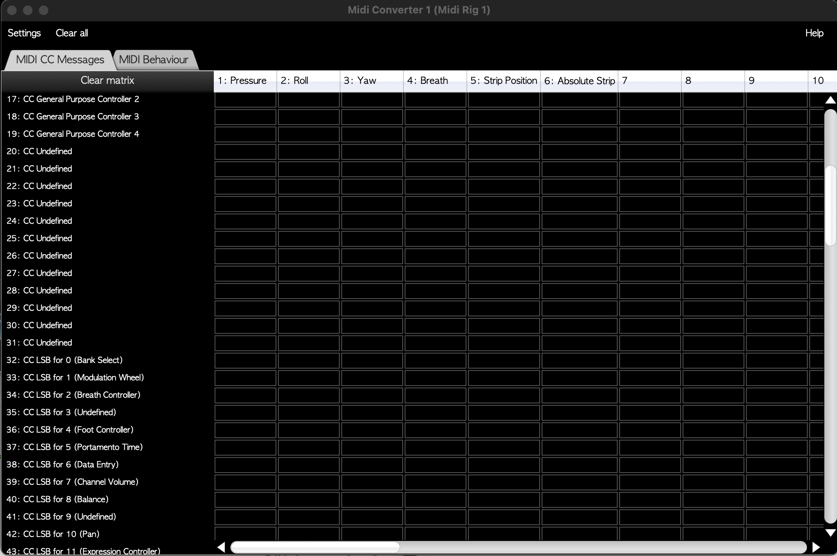Screen dimensions: 837x556
Task: Toggle cell for CC 20 under Pressure
Action: (245, 152)
